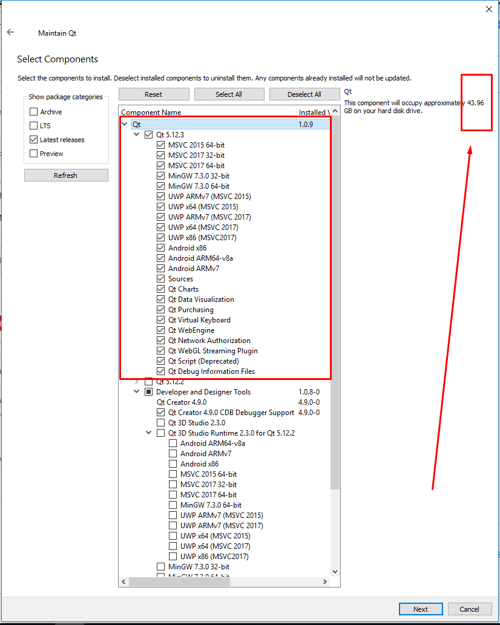Click the back arrow to return
The height and width of the screenshot is (625, 500).
click(10, 33)
